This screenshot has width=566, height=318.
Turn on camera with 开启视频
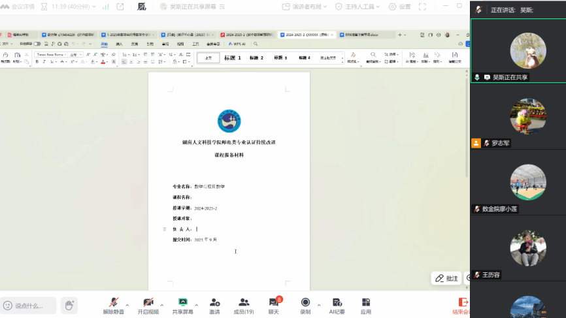pyautogui.click(x=148, y=304)
